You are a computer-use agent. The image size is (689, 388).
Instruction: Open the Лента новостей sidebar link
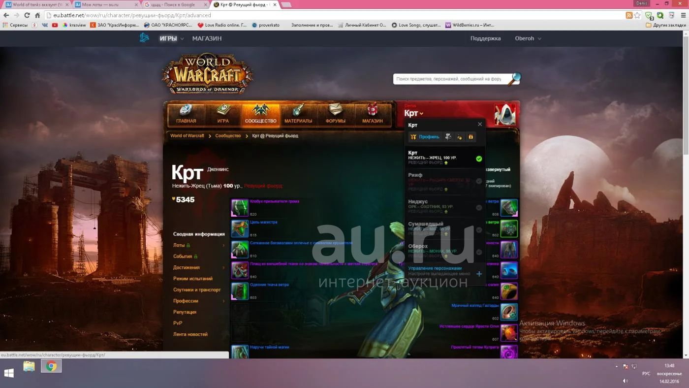tap(190, 334)
